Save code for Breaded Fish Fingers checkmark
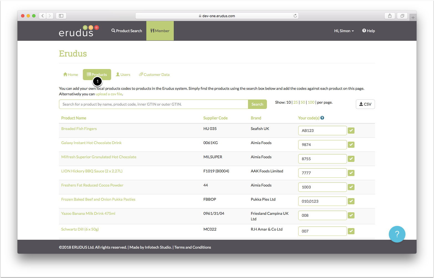434x278 pixels. tap(351, 131)
